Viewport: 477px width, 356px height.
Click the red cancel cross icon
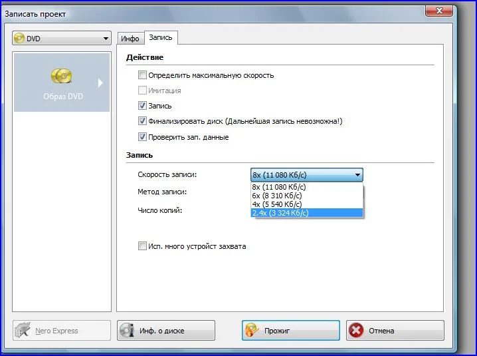point(356,331)
